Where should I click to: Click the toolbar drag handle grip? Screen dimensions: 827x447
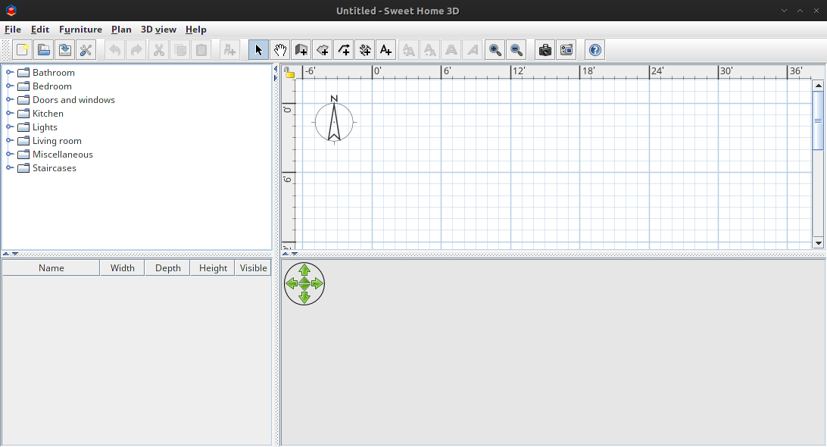[x=6, y=50]
